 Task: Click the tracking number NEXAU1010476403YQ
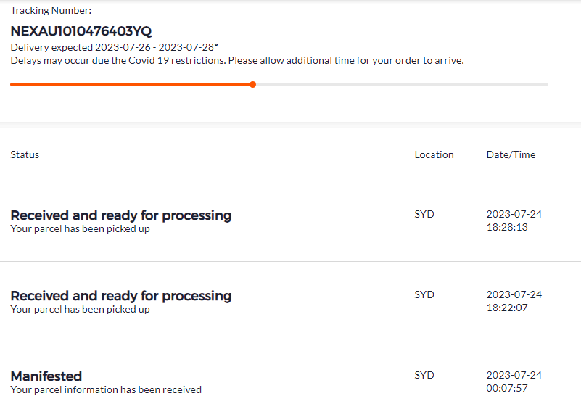[81, 31]
